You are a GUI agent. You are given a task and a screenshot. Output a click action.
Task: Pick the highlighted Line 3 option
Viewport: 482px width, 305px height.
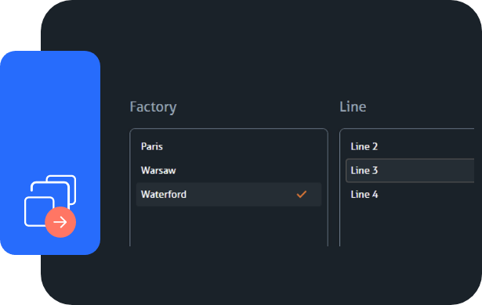point(410,170)
